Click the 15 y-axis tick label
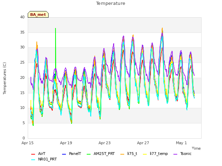Viewport: 222px width, 166px height. 22,93
